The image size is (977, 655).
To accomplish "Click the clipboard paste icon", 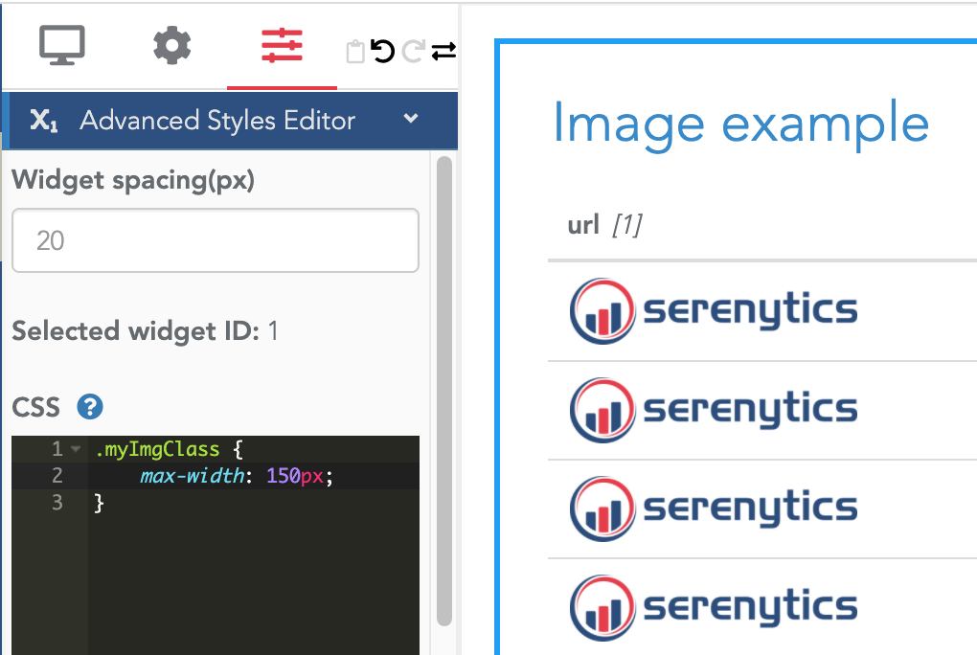I will (355, 51).
